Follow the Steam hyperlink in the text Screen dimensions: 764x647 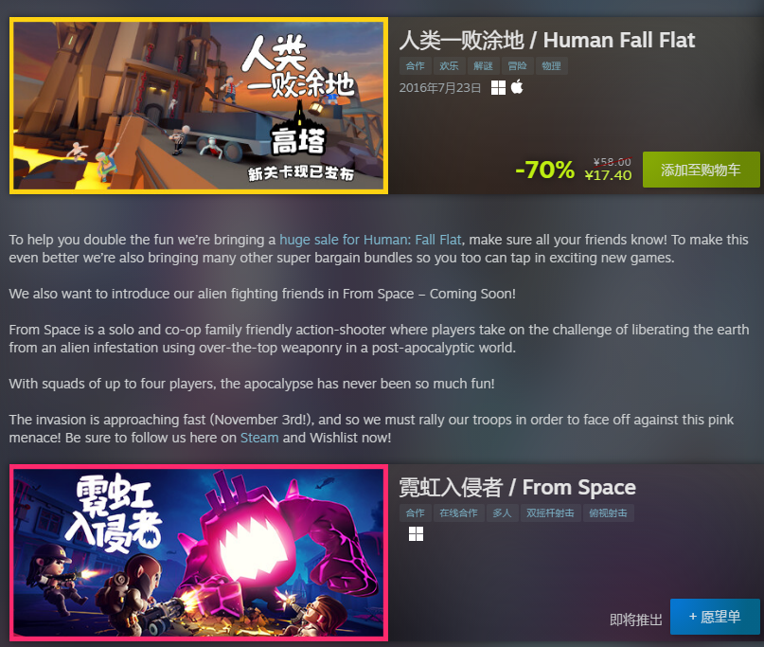coord(259,438)
